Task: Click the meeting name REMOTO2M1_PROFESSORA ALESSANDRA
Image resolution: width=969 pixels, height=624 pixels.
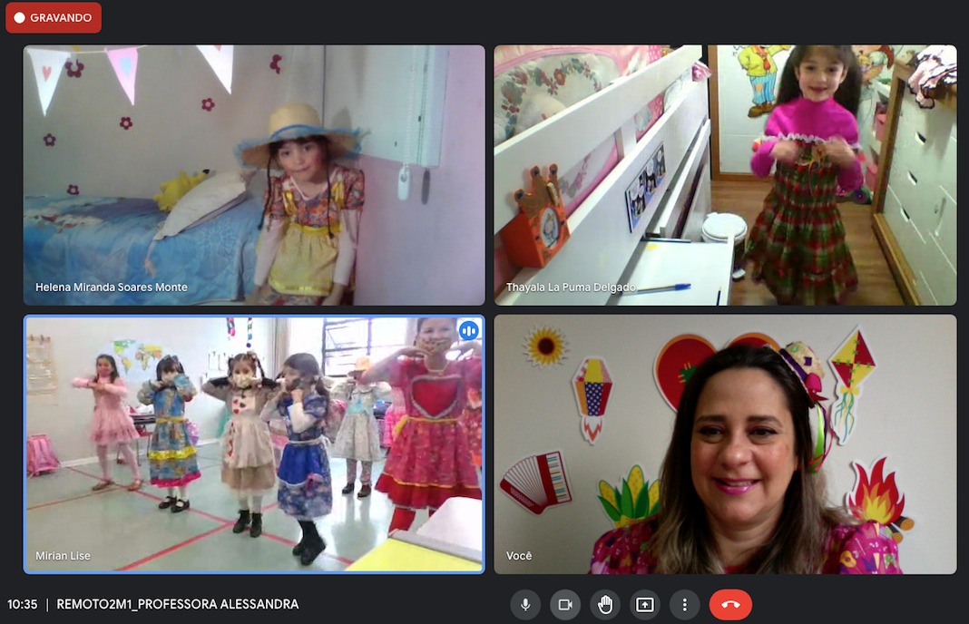Action: 177,604
